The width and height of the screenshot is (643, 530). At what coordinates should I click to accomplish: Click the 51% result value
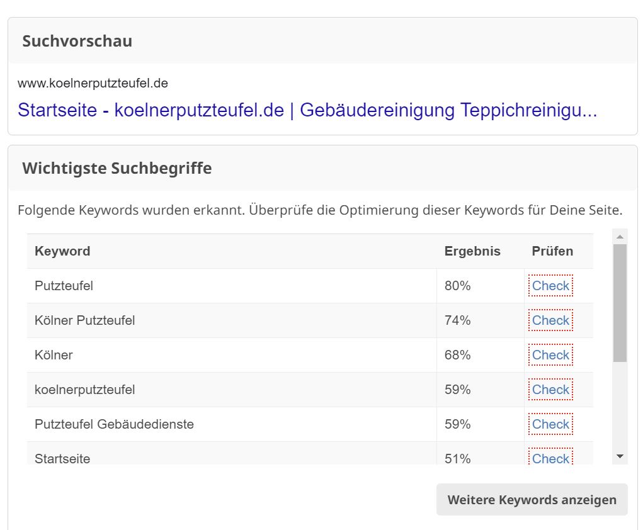(457, 458)
